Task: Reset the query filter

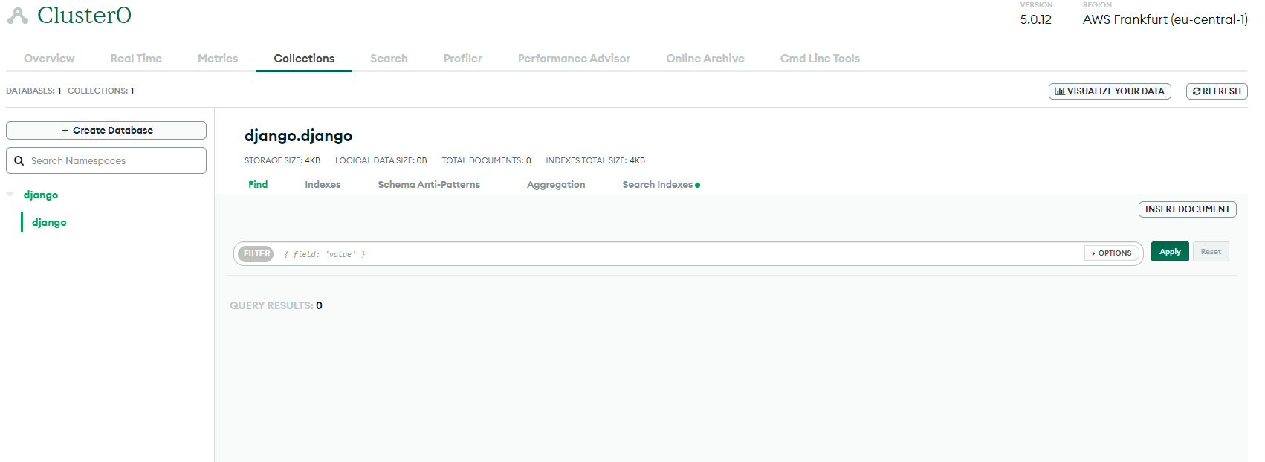Action: pyautogui.click(x=1211, y=252)
